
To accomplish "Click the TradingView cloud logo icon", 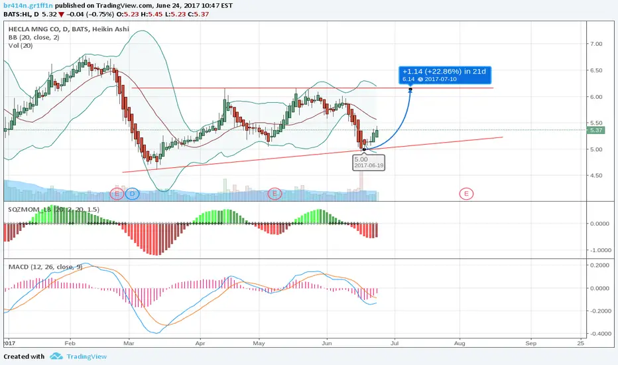I will click(x=56, y=356).
